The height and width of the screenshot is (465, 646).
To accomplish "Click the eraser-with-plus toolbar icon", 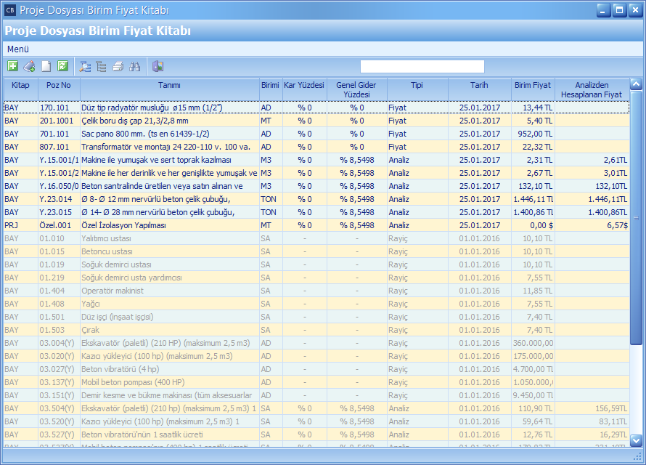I will point(29,66).
